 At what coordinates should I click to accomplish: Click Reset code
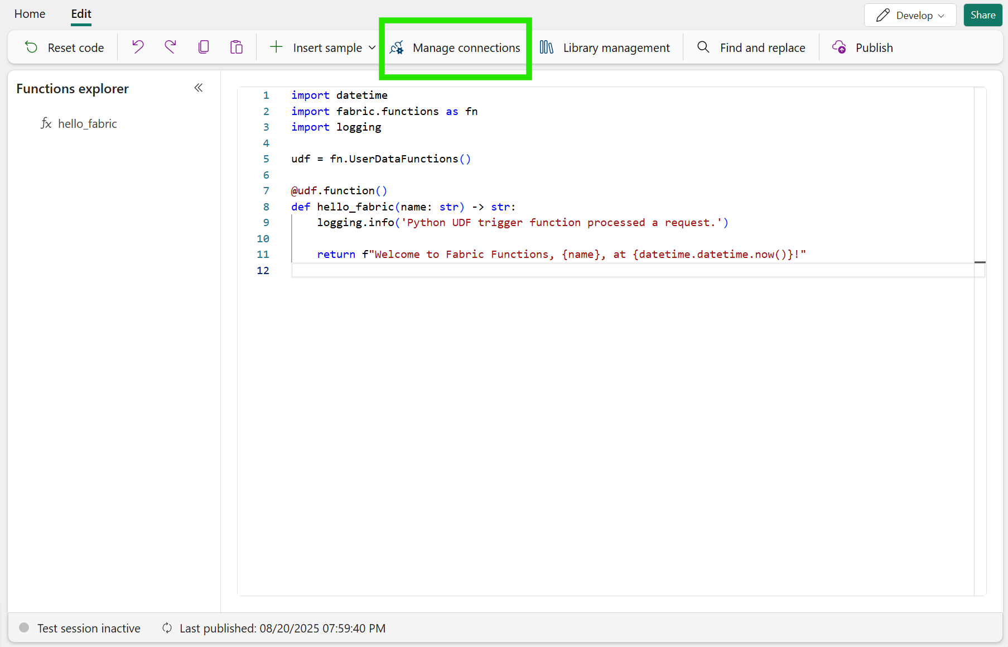click(x=63, y=47)
